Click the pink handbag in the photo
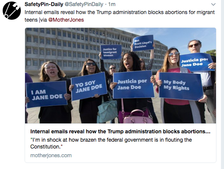 click(x=138, y=117)
